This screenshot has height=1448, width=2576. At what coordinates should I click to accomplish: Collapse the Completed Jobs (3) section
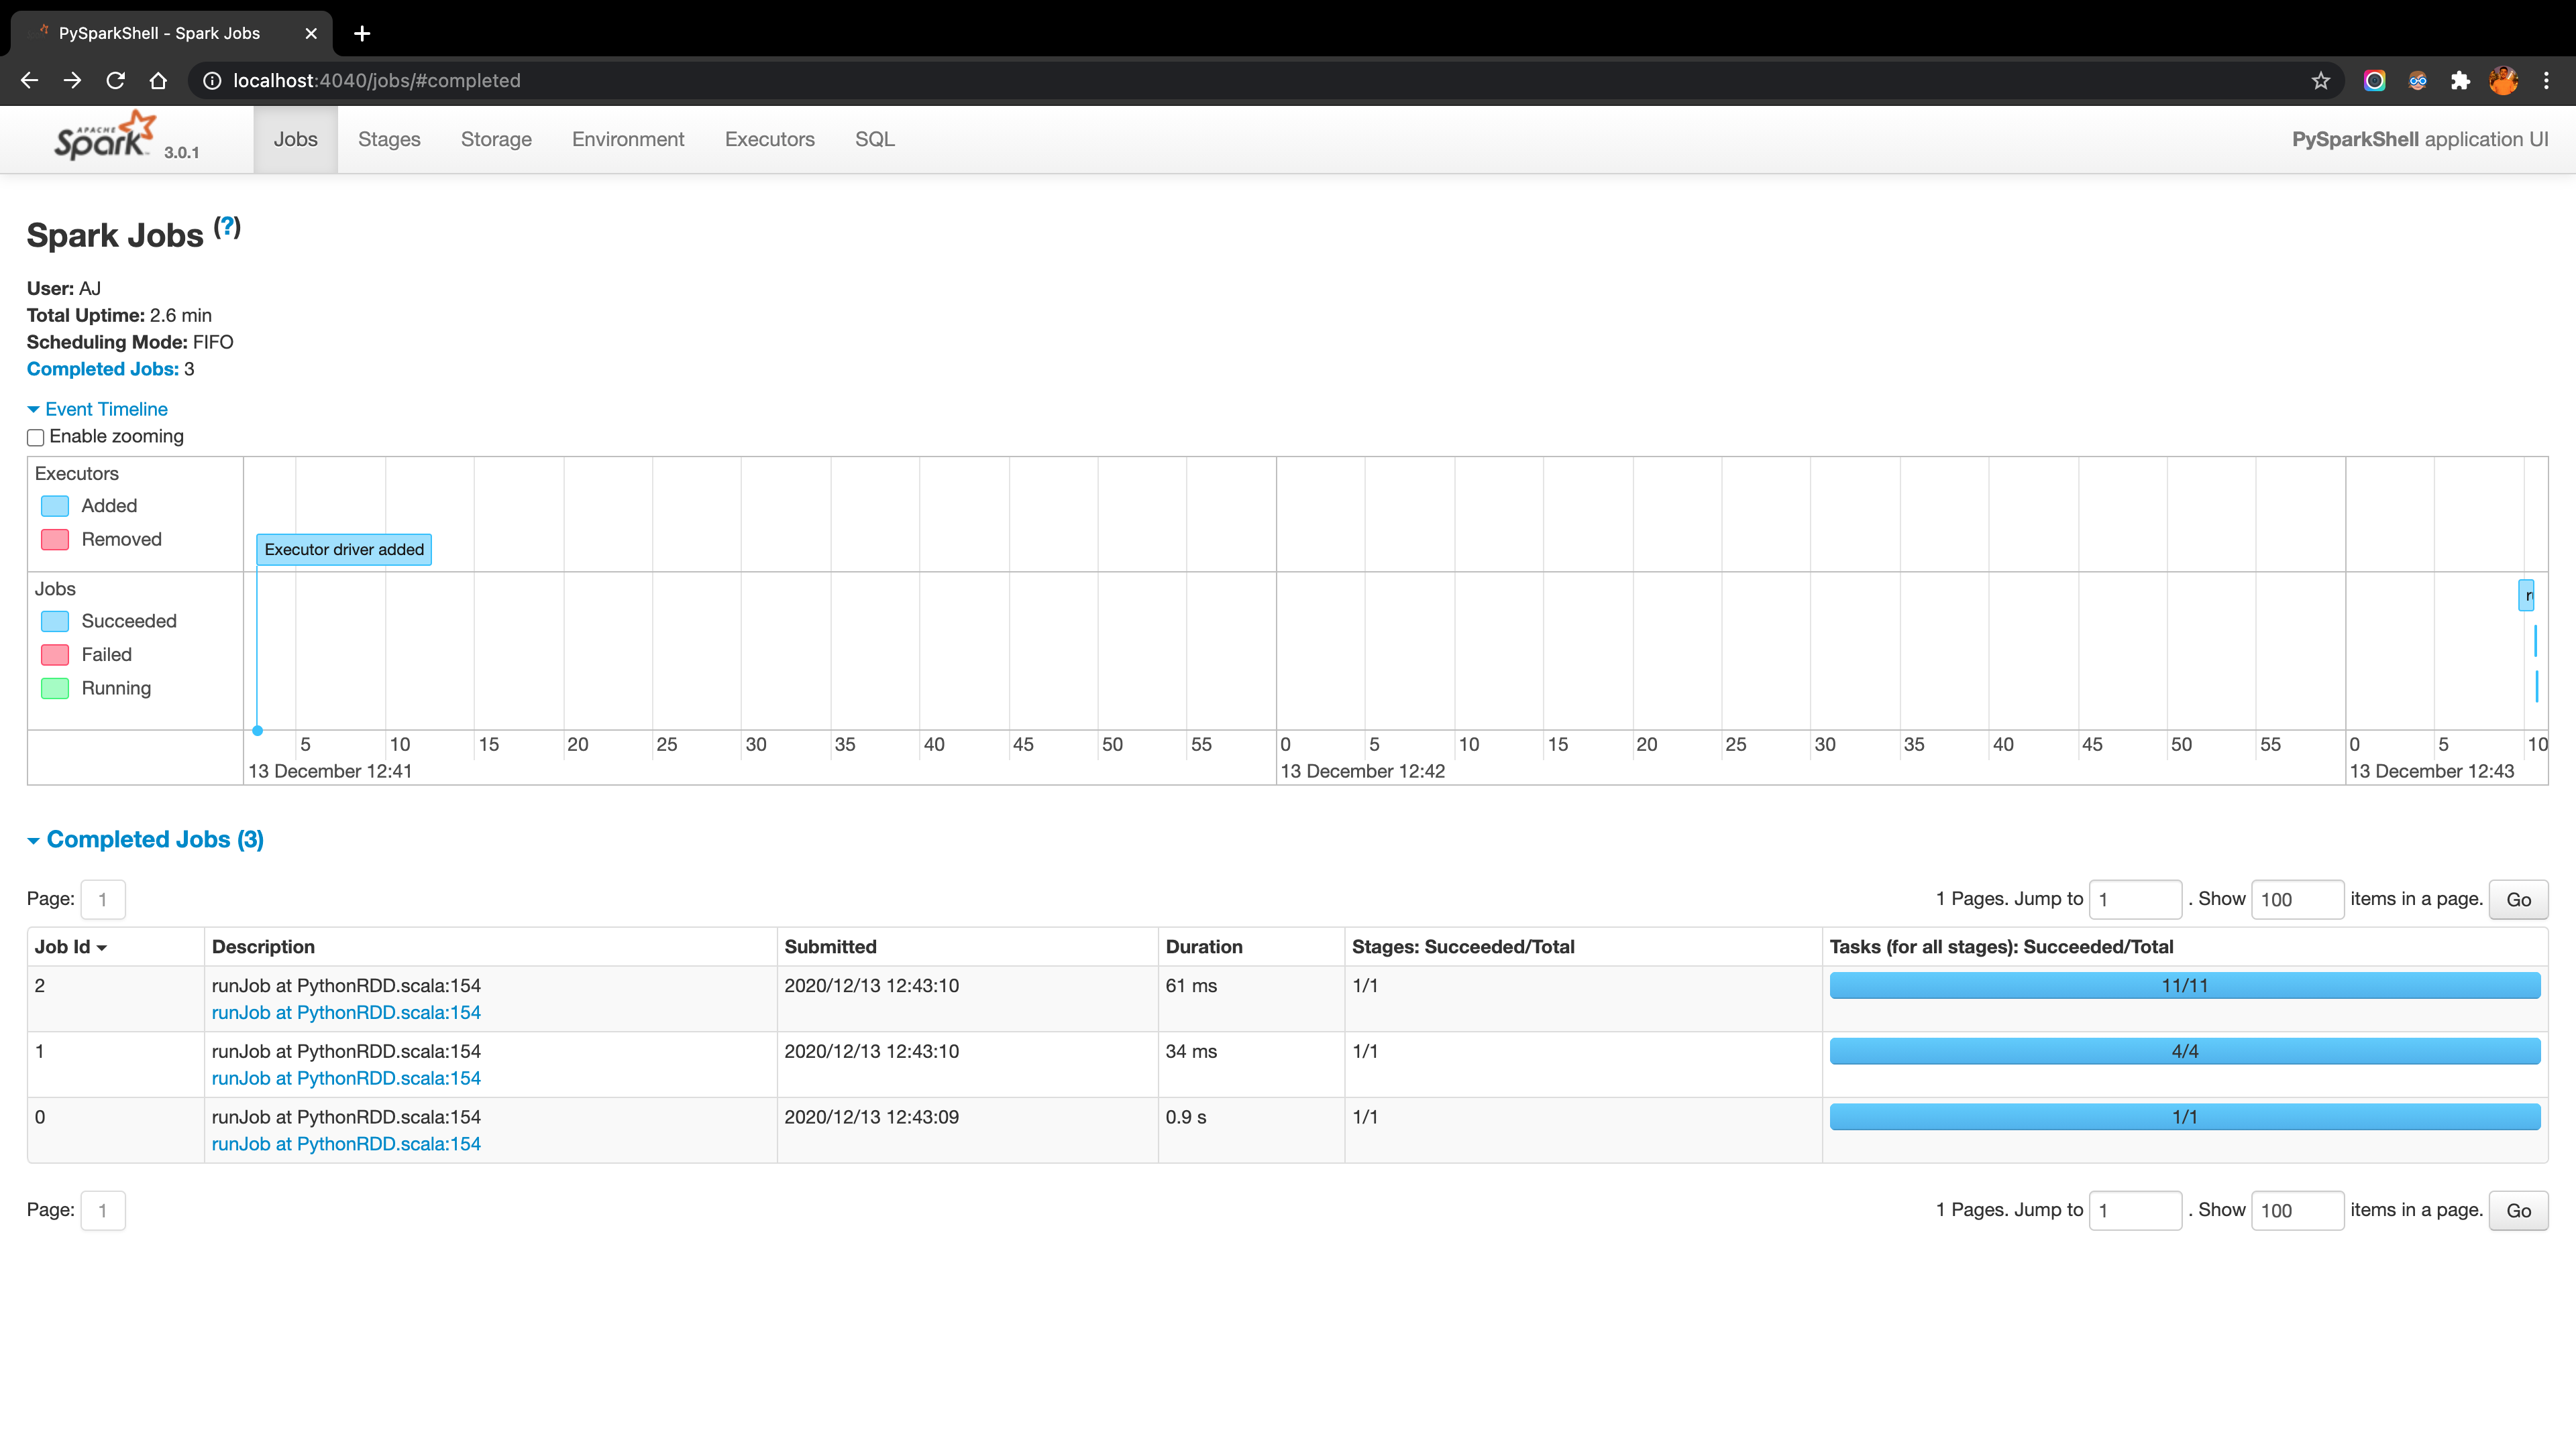click(146, 839)
